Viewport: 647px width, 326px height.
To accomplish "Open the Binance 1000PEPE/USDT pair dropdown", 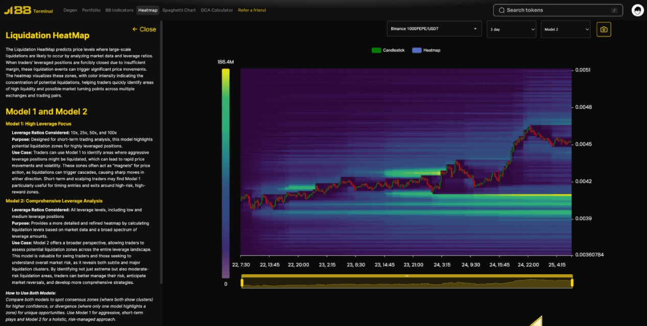I will click(x=434, y=29).
